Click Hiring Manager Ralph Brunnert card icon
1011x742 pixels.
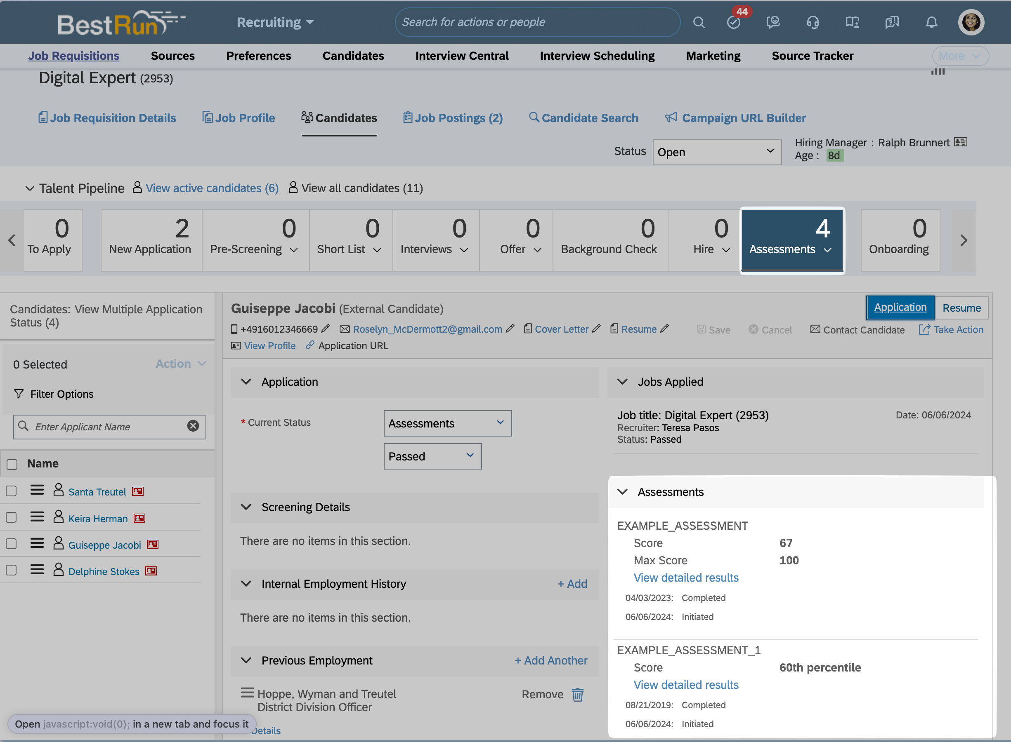[x=961, y=142]
